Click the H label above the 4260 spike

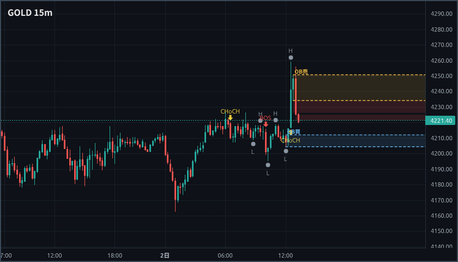(290, 51)
